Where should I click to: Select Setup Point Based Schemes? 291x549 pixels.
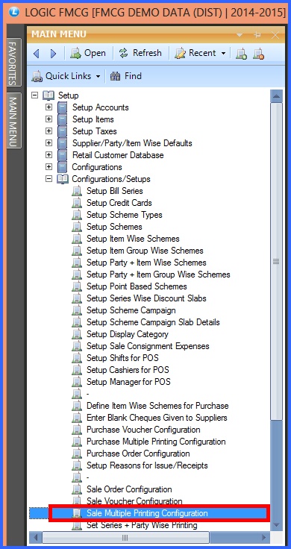coord(137,286)
